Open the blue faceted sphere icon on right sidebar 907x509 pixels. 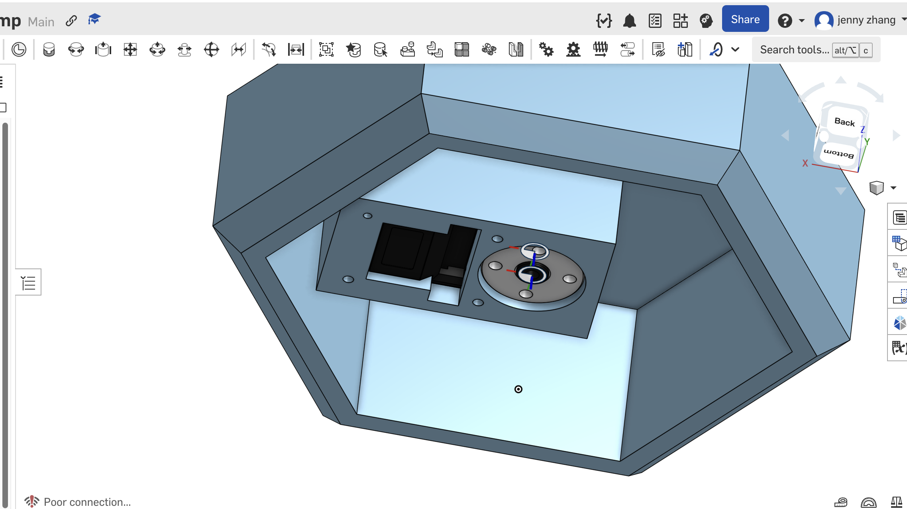(899, 322)
